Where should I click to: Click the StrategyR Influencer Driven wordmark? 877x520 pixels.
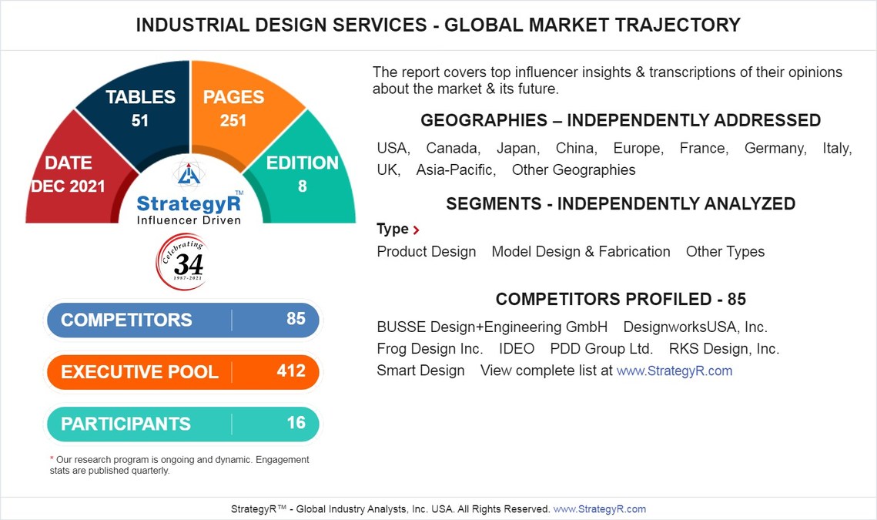(x=189, y=210)
